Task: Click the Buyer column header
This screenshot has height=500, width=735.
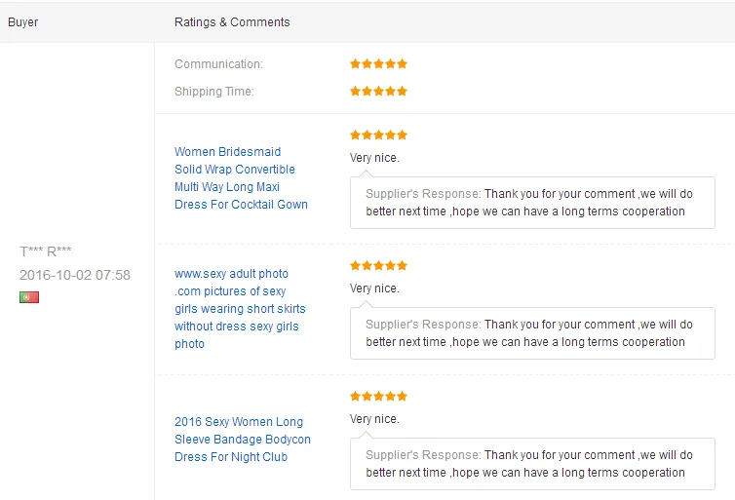Action: point(23,22)
